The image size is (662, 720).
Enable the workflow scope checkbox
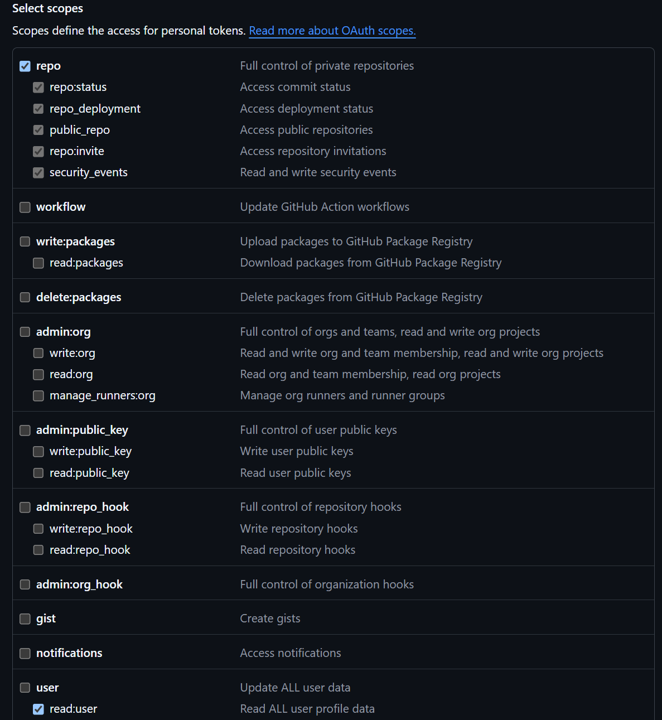point(25,207)
